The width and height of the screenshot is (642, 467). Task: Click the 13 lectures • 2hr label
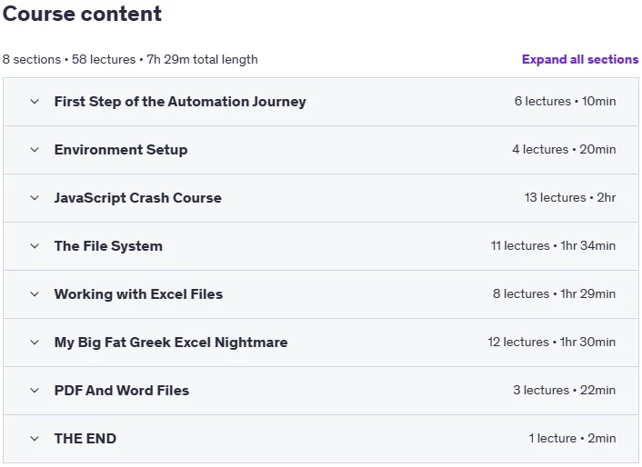tap(570, 197)
